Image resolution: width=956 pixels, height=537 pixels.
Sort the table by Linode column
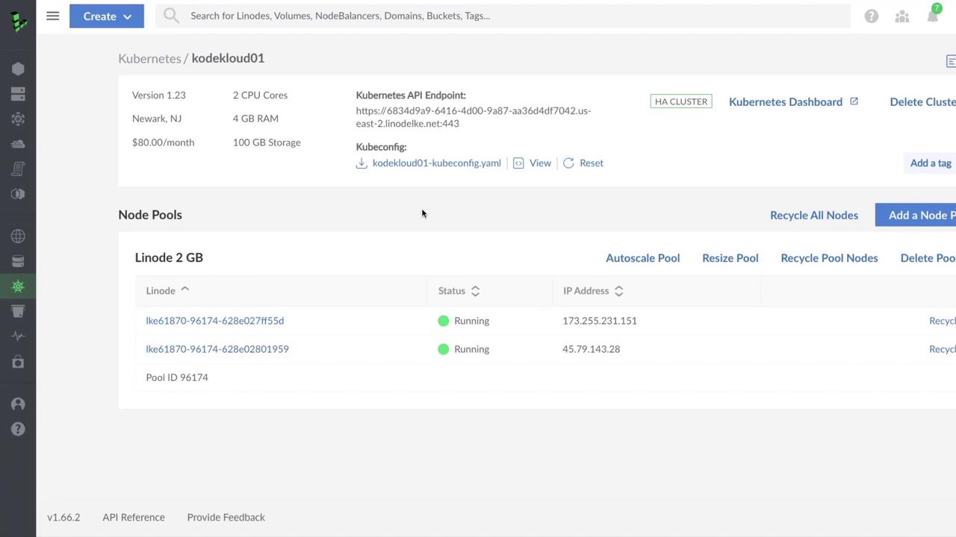coord(167,291)
